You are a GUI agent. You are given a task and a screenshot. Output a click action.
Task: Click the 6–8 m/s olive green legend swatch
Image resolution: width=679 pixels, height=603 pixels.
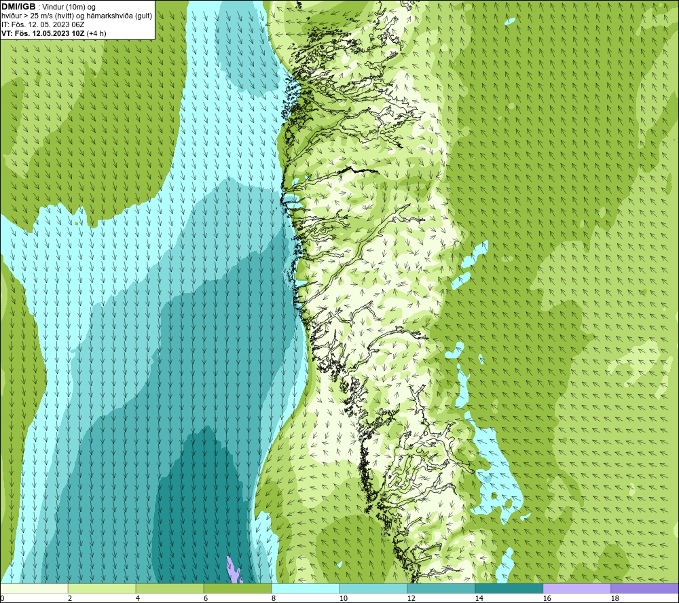point(238,588)
